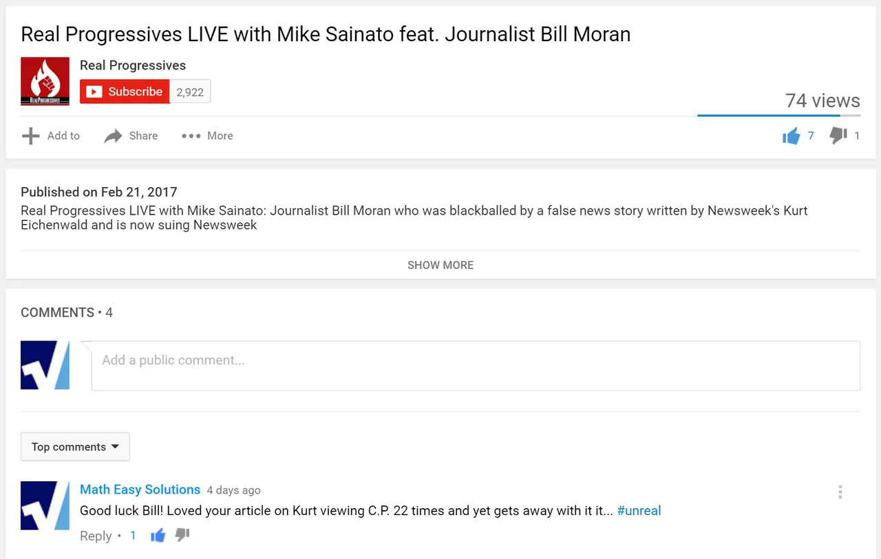Click commenter avatar beside Math Easy Solutions

[45, 505]
